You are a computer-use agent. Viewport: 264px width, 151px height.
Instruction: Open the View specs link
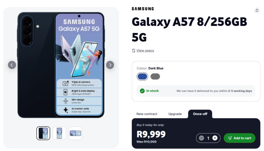[x=145, y=51]
